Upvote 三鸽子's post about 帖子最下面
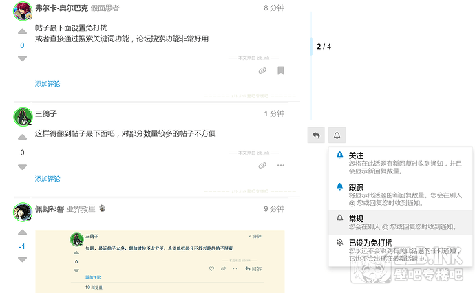This screenshot has height=293, width=475. coord(23,138)
